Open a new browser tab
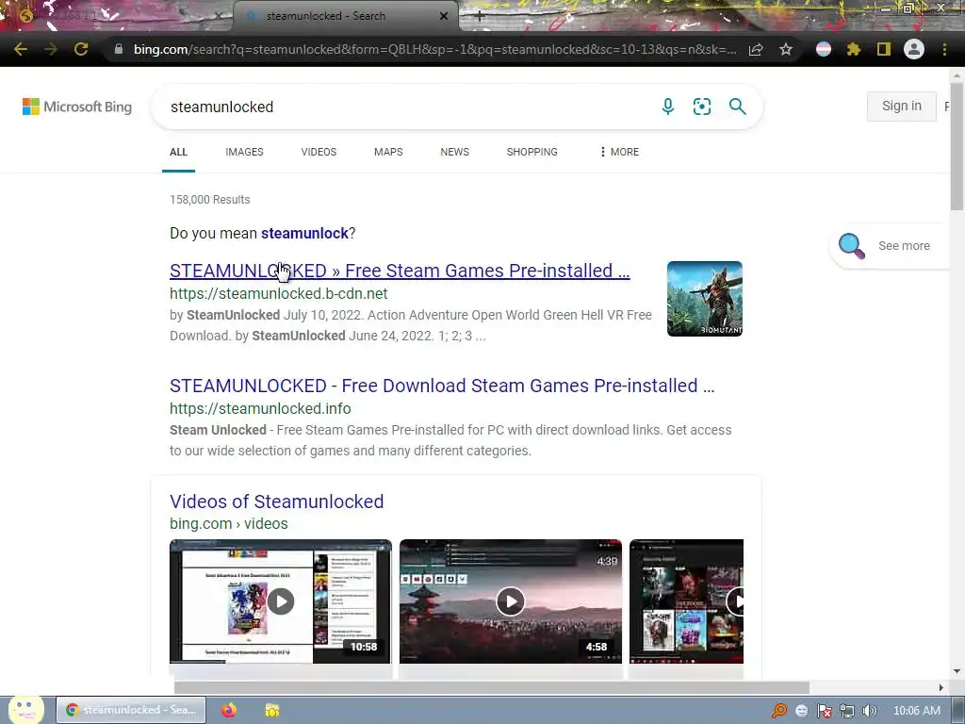The width and height of the screenshot is (965, 724). [x=480, y=16]
